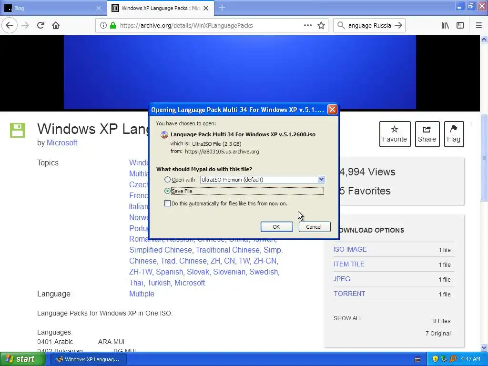
Task: Close the Windows XP Language Packs tab
Action: [x=206, y=8]
